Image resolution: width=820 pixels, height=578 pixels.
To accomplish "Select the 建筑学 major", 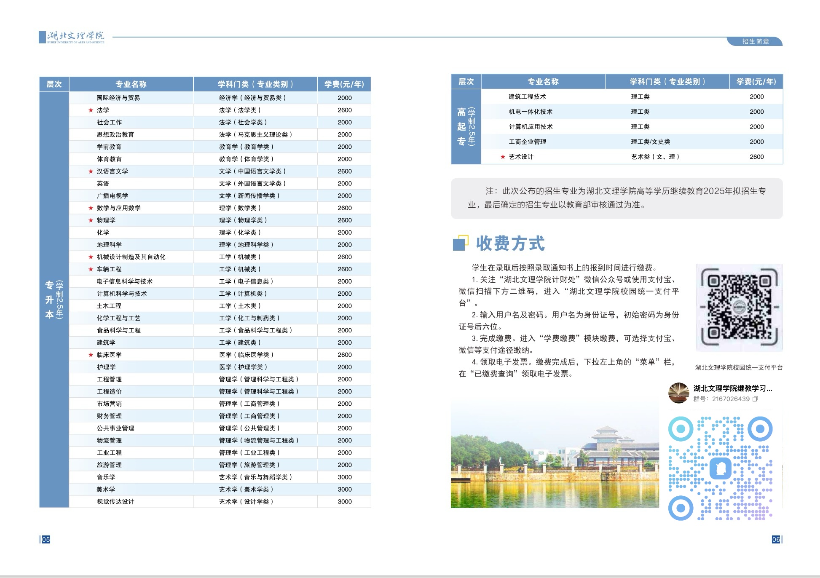I will click(x=106, y=342).
